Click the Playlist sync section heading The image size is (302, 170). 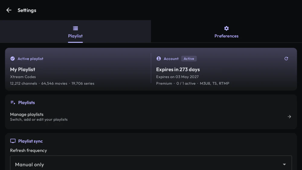31,141
